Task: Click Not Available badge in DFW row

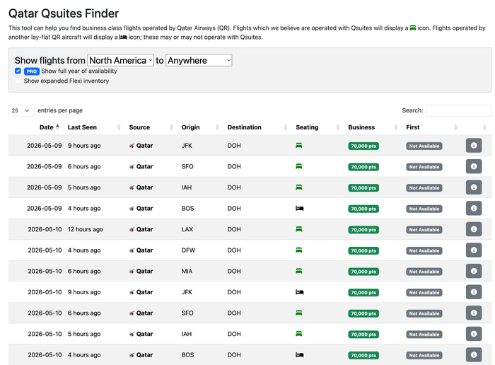Action: pos(424,250)
